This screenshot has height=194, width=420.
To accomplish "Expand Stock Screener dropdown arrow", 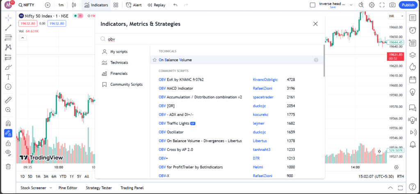I will (50, 188).
